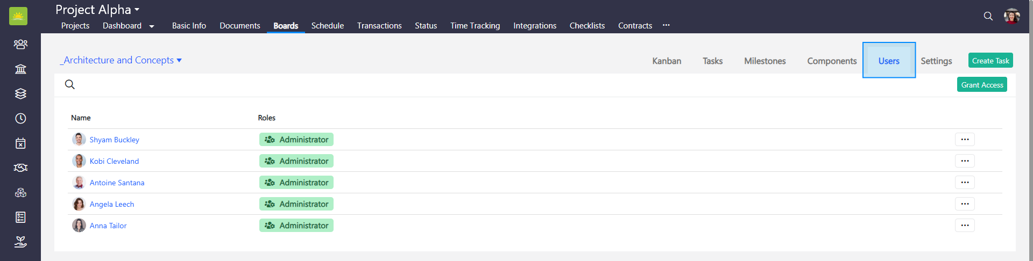The height and width of the screenshot is (261, 1033).
Task: Click the users list search field icon
Action: [70, 84]
